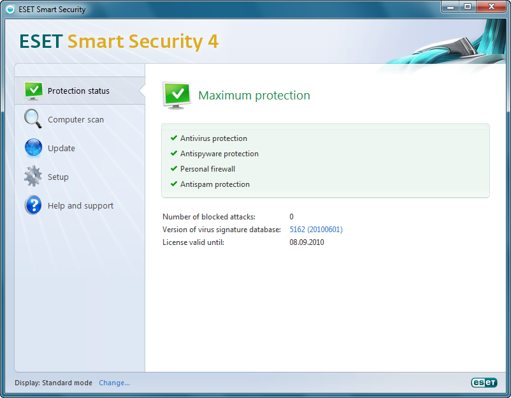Click the ESET logo in bottom corner
This screenshot has height=398, width=511.
pos(482,383)
